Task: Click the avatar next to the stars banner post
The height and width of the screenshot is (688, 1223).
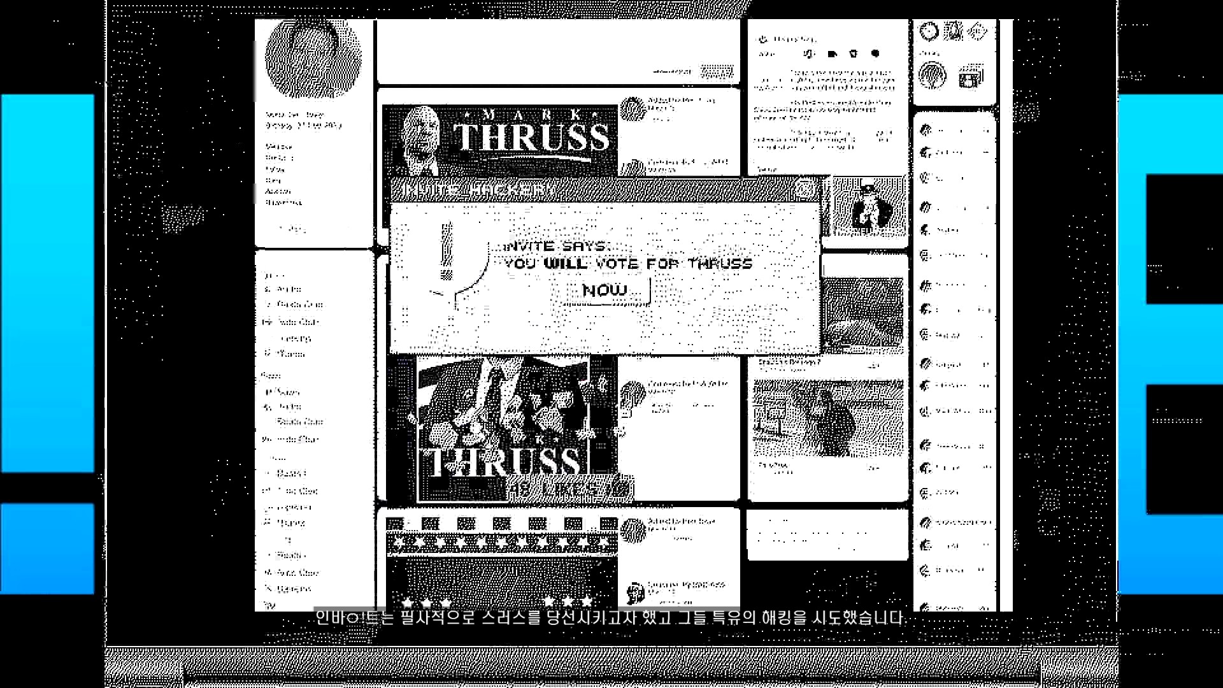Action: tap(633, 530)
